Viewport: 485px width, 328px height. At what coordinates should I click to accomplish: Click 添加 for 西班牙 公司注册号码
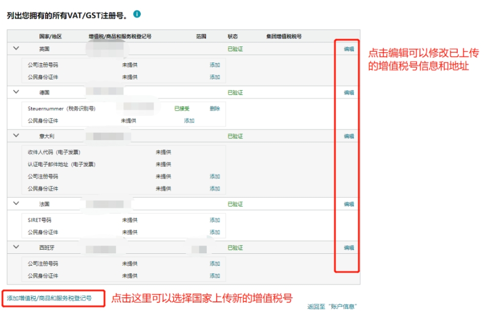(x=215, y=264)
